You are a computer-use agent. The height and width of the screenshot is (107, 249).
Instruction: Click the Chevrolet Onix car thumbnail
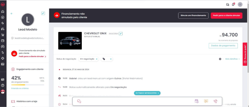pos(70,41)
